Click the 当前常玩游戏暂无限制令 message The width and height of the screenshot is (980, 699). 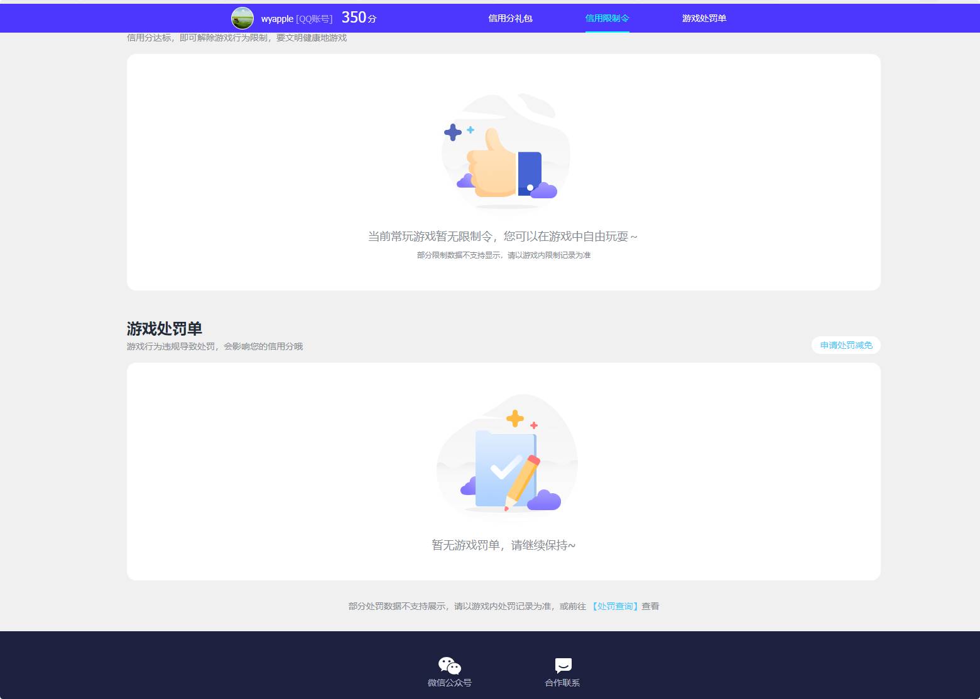pyautogui.click(x=503, y=237)
